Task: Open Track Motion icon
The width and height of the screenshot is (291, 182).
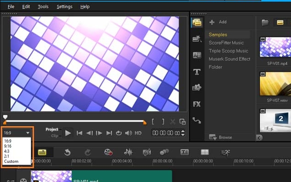Action: 164,152
